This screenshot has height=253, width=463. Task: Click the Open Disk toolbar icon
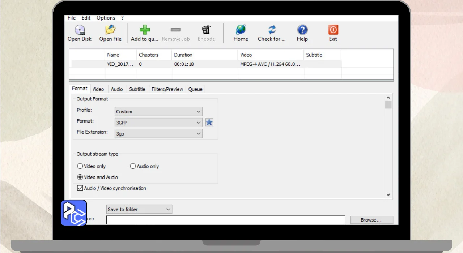80,30
